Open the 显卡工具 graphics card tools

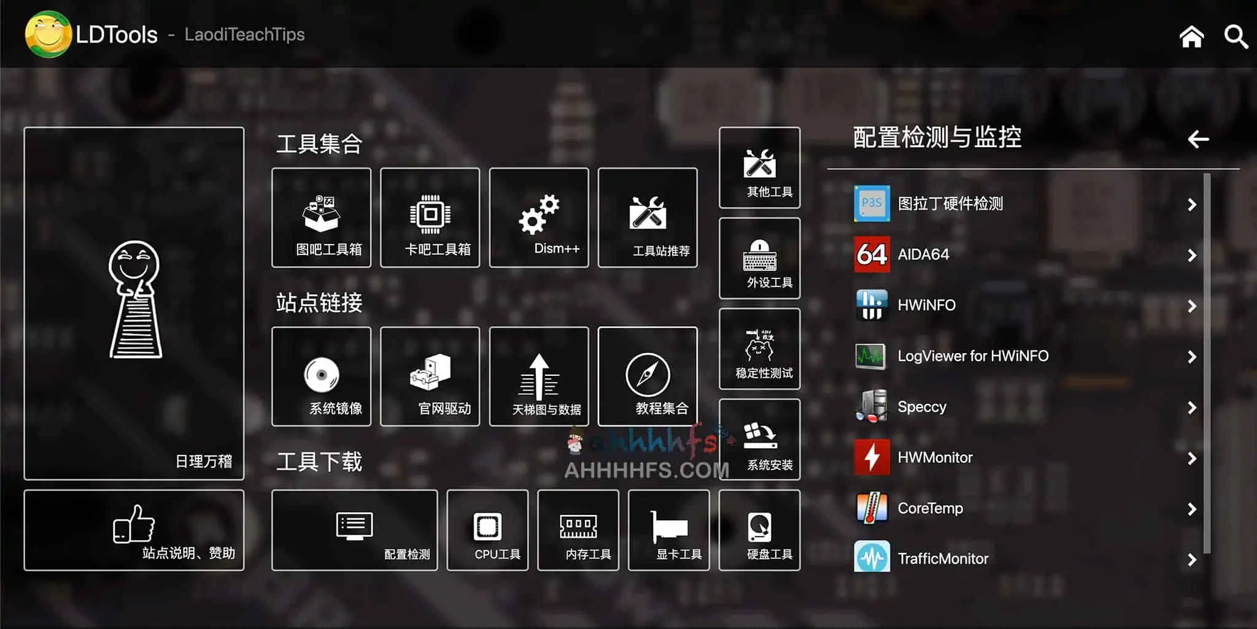click(668, 530)
